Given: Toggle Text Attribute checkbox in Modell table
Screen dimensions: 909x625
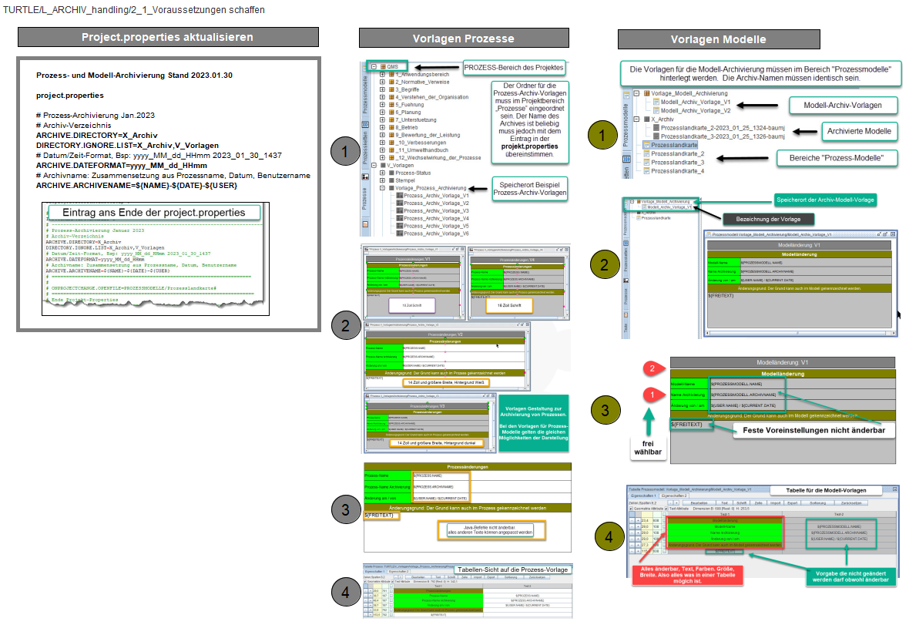Looking at the screenshot, I should 666,510.
